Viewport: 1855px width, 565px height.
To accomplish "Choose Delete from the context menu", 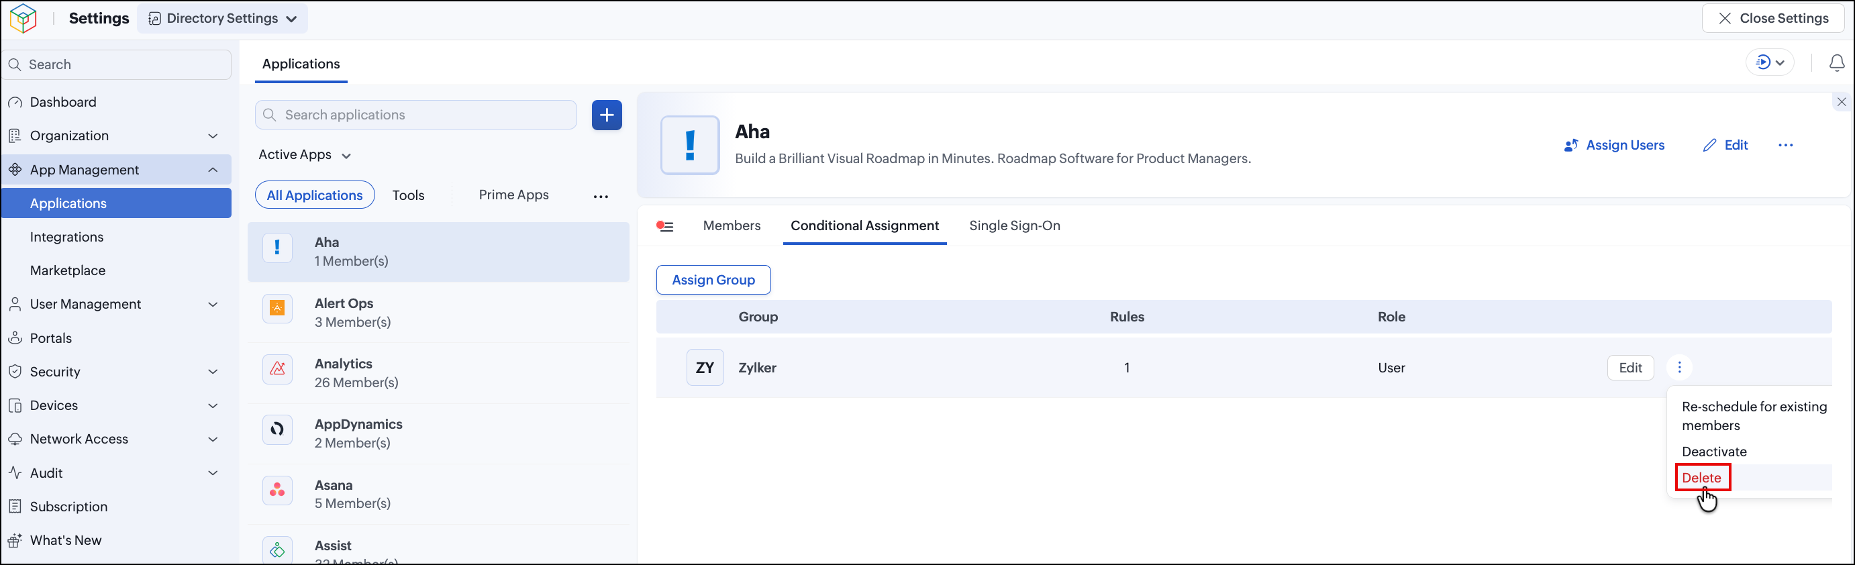I will (1701, 478).
